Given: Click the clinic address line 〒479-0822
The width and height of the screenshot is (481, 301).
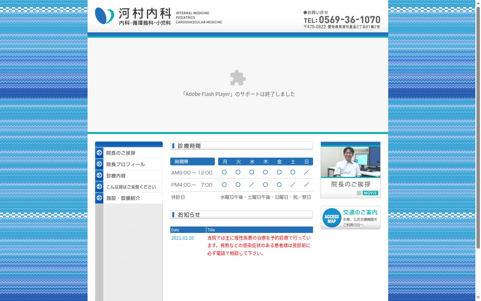Looking at the screenshot, I should [x=342, y=27].
